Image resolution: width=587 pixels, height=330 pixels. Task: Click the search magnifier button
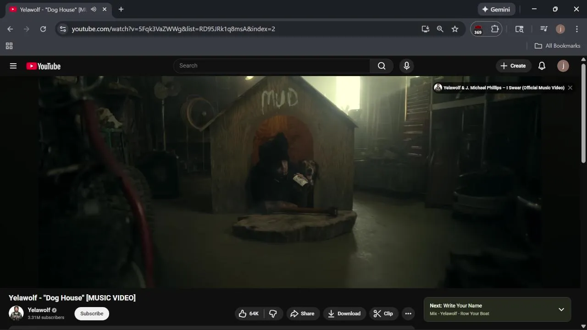pos(382,66)
